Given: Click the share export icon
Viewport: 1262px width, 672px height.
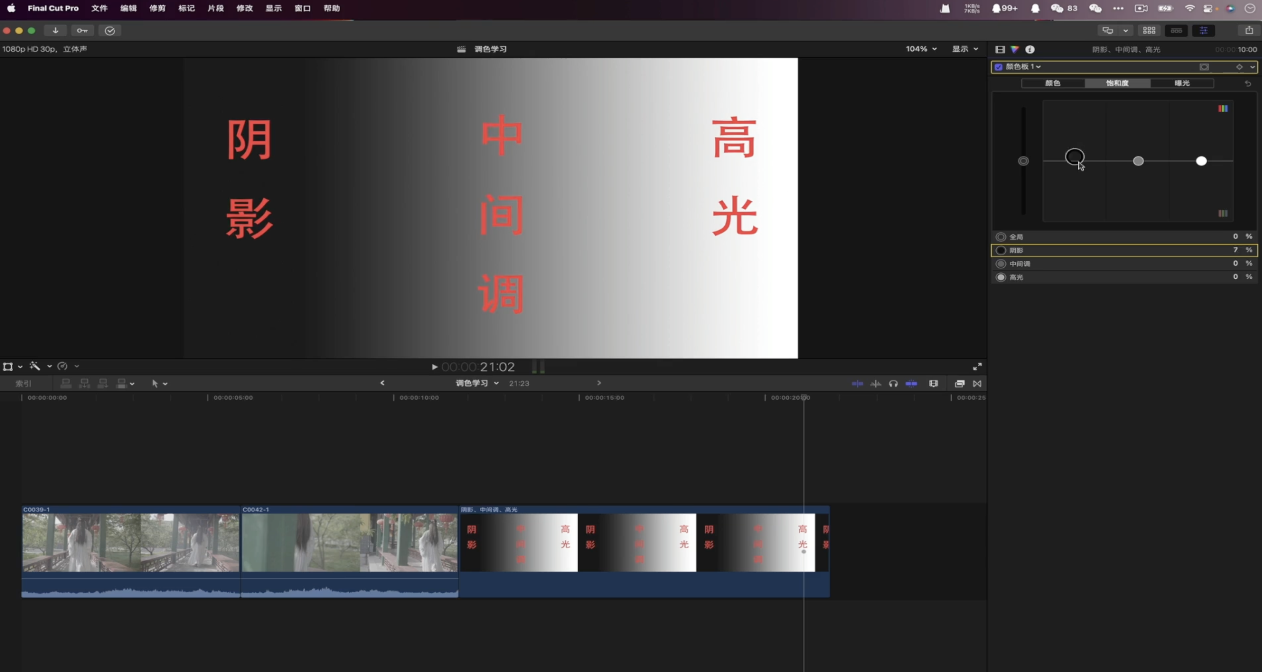Looking at the screenshot, I should pyautogui.click(x=1249, y=30).
